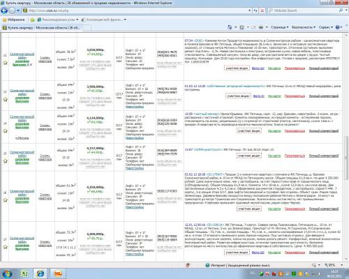Open recent pages dropdown next to Forward

tap(18, 10)
